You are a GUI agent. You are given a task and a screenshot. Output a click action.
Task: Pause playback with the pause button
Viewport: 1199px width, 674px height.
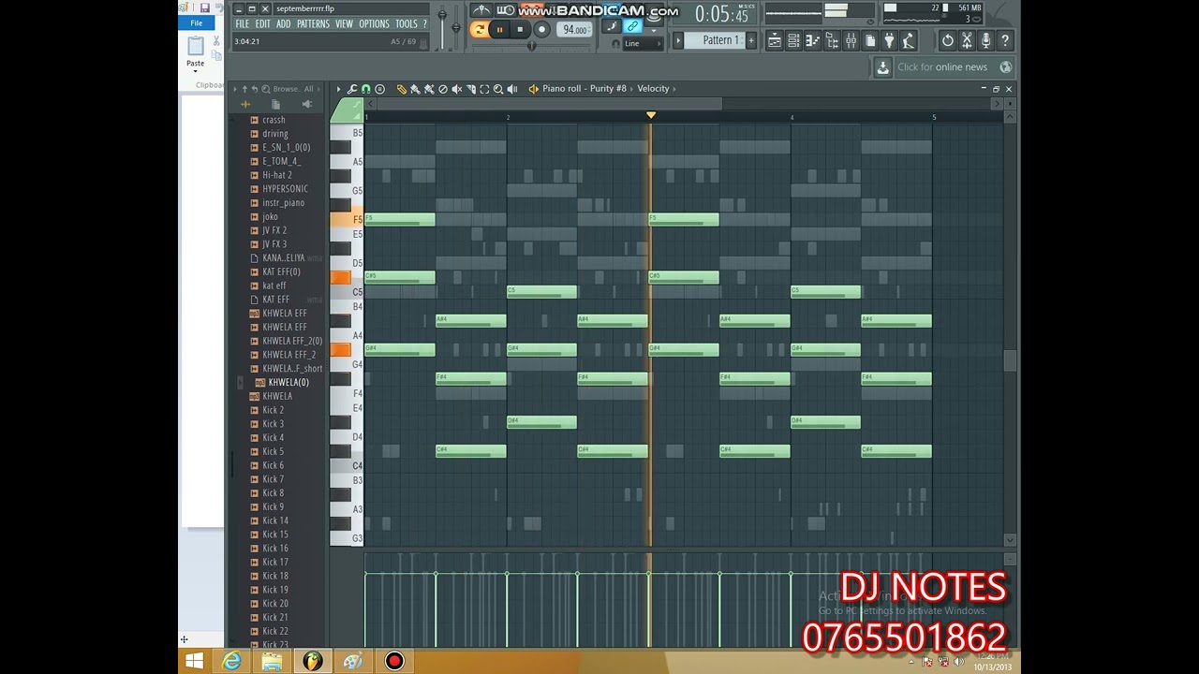pyautogui.click(x=500, y=30)
